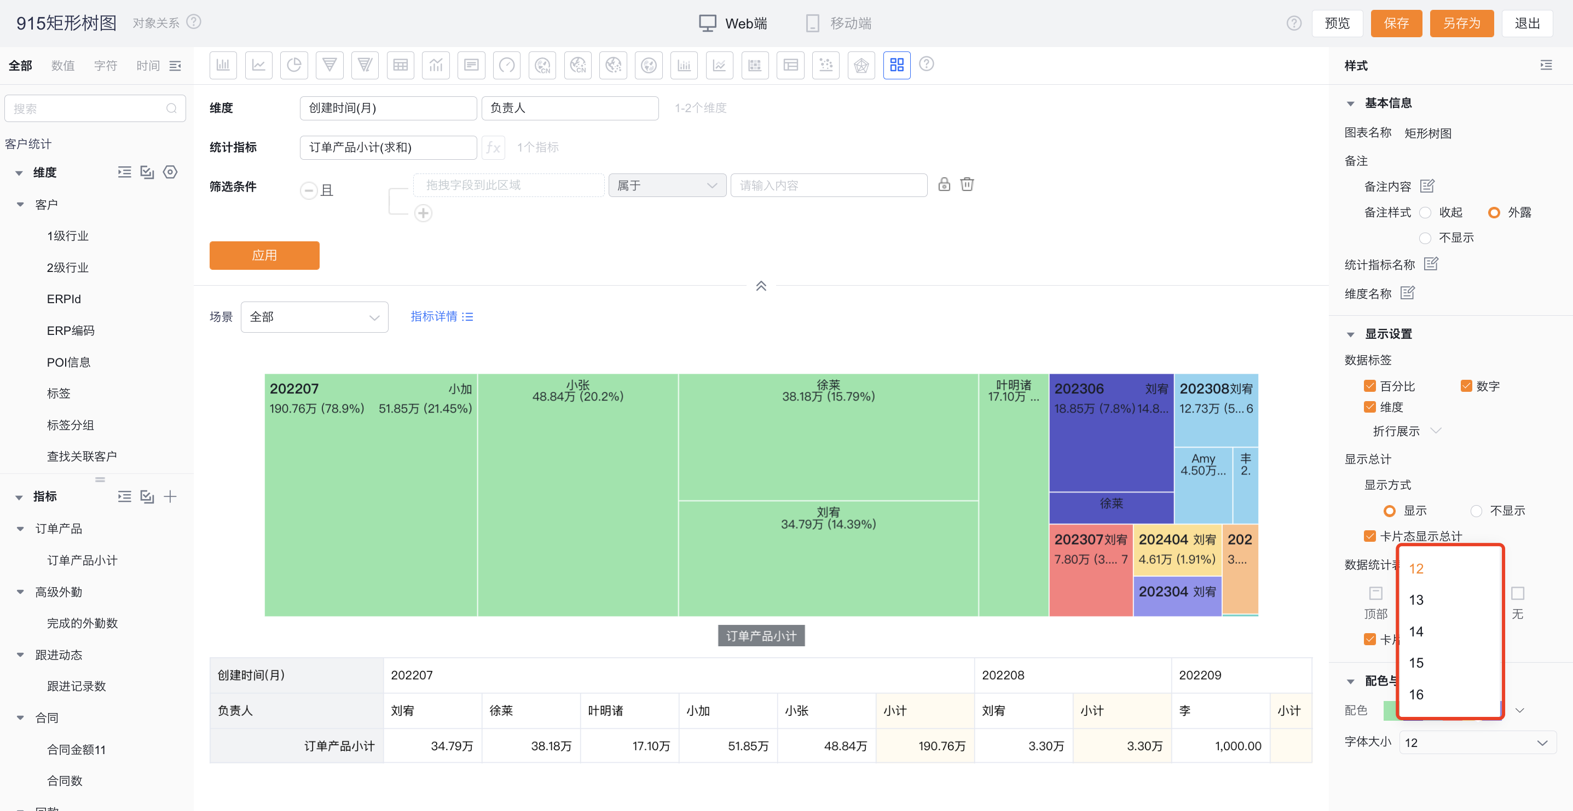Select 不显示 total display radio
Image resolution: width=1573 pixels, height=811 pixels.
(1476, 511)
